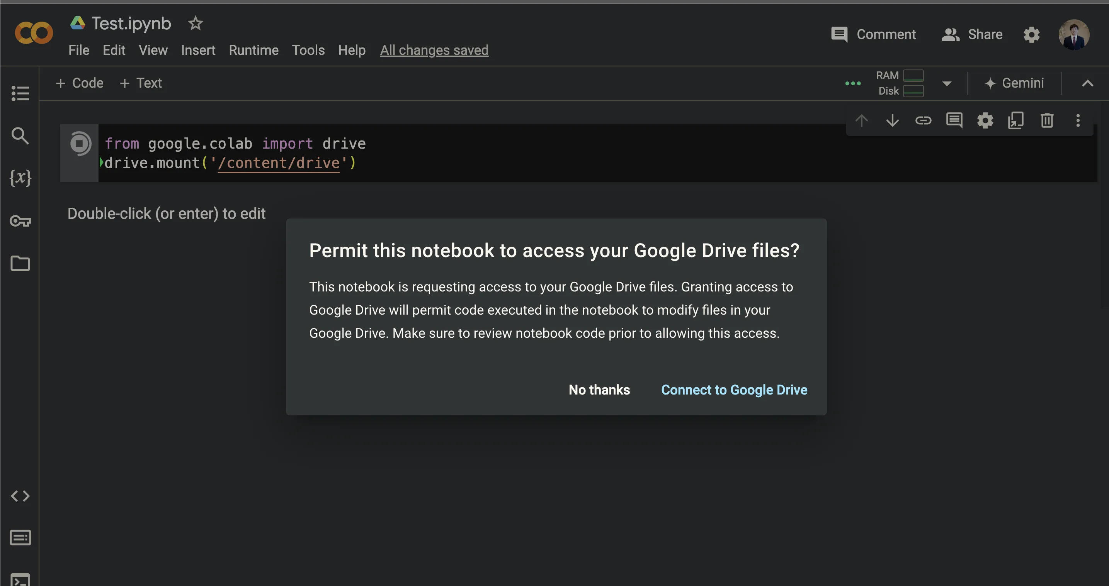Open the table of contents sidebar panel
This screenshot has height=586, width=1109.
click(x=20, y=93)
